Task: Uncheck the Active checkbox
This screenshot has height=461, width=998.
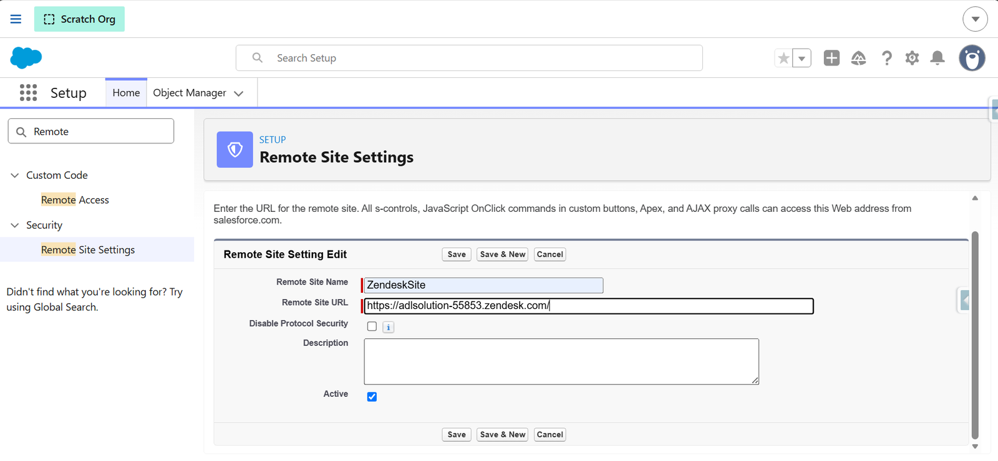Action: coord(372,397)
